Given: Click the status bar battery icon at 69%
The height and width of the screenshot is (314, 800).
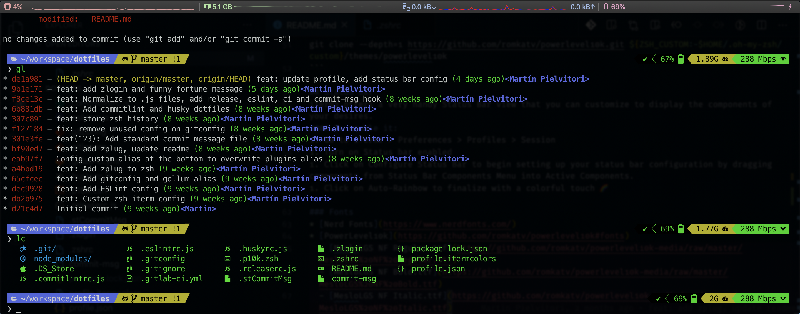Looking at the screenshot, I should [606, 6].
